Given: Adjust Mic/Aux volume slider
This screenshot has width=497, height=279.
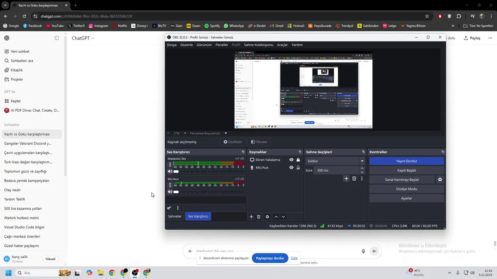Looking at the screenshot, I should 209,192.
